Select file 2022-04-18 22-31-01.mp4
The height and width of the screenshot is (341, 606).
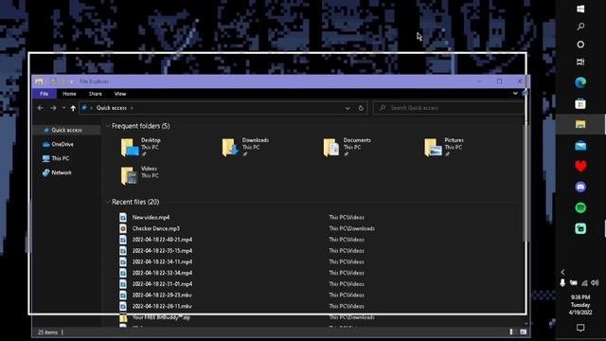click(x=162, y=284)
